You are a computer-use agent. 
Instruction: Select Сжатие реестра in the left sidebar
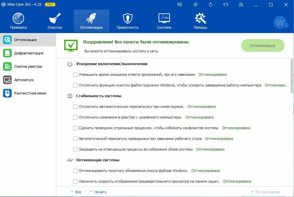coord(28,66)
